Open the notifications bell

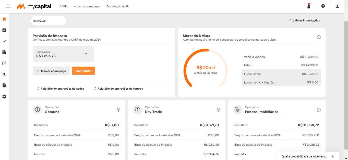(x=309, y=6)
